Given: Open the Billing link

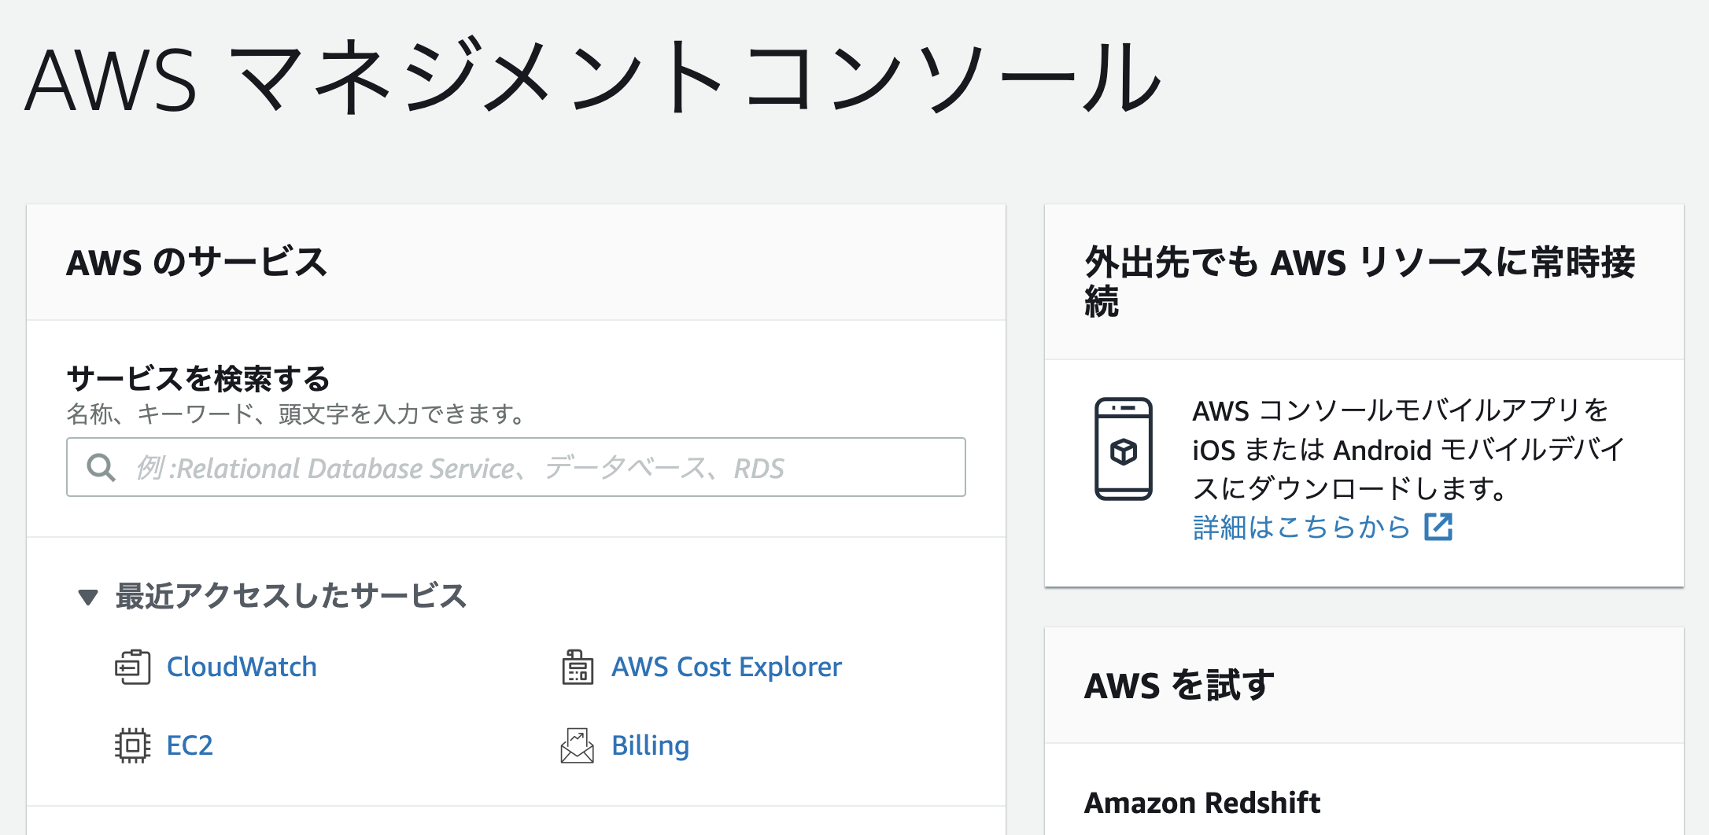Looking at the screenshot, I should coord(650,745).
